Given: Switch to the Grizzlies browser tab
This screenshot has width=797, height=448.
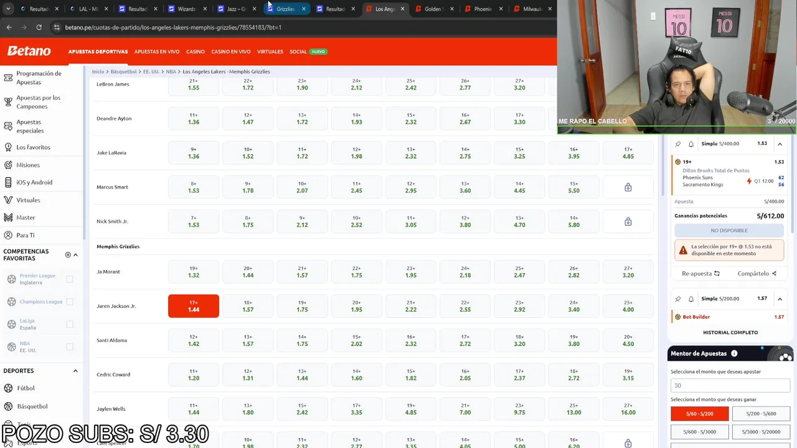Looking at the screenshot, I should pyautogui.click(x=285, y=9).
